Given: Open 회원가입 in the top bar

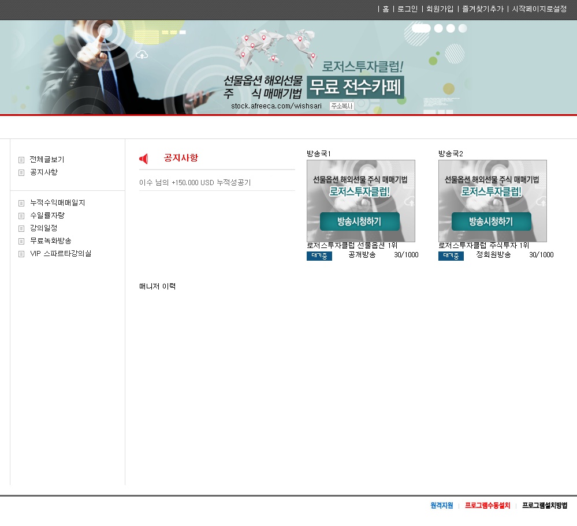Looking at the screenshot, I should click(440, 9).
